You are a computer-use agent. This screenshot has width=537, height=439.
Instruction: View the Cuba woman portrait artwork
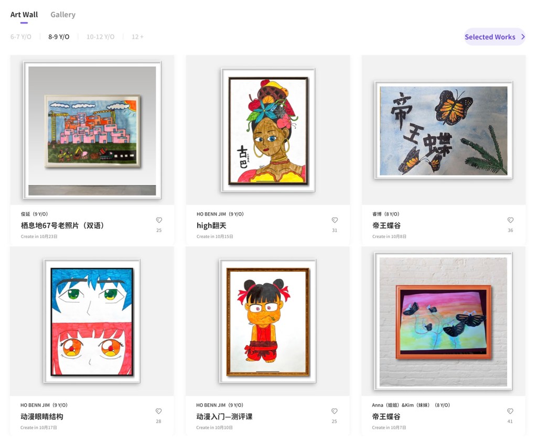[x=268, y=130]
